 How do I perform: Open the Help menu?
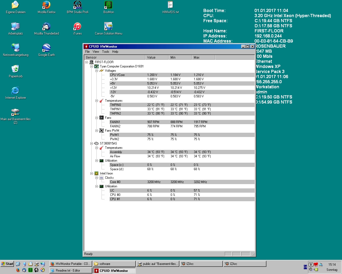pyautogui.click(x=115, y=52)
